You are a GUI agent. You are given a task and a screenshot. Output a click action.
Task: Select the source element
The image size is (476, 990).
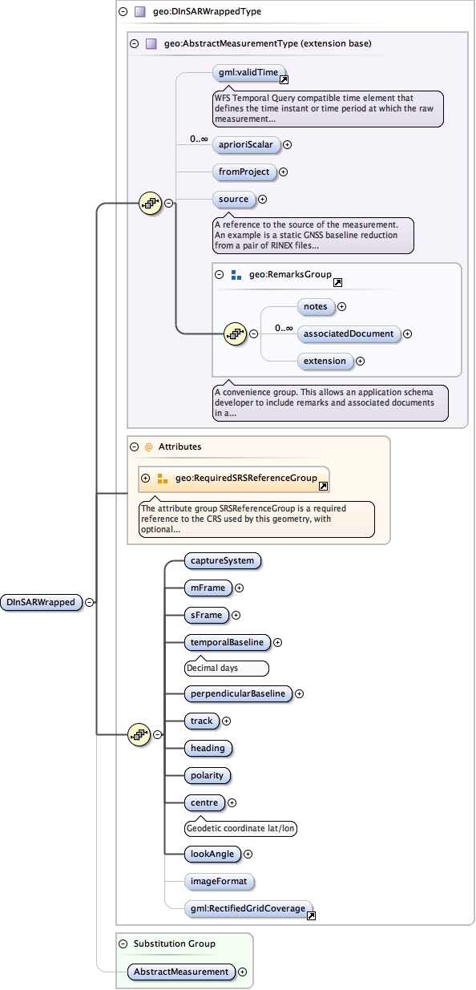pos(233,199)
